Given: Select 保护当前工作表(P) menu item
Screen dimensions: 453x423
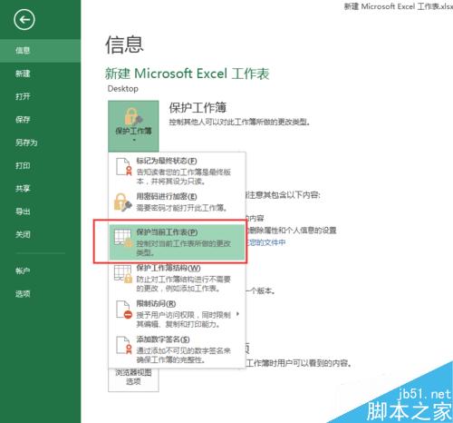Looking at the screenshot, I should (177, 241).
